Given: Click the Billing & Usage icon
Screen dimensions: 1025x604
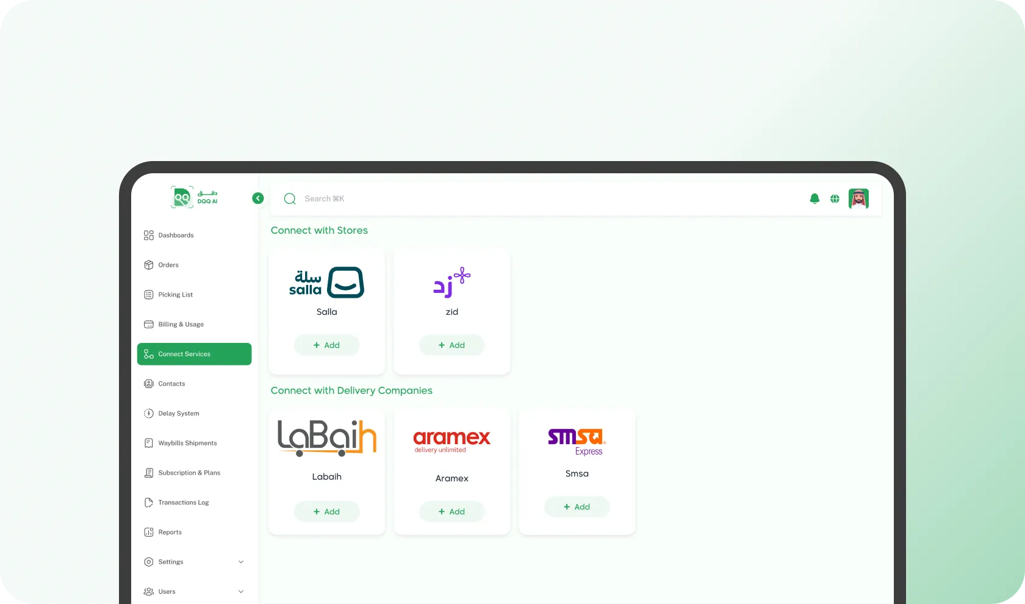Looking at the screenshot, I should coord(149,324).
